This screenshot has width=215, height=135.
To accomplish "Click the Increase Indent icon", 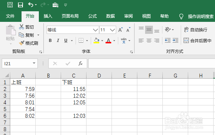I will tap(175, 41).
